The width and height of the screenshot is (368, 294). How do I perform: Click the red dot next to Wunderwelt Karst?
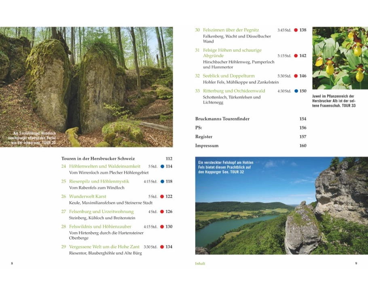(x=162, y=197)
